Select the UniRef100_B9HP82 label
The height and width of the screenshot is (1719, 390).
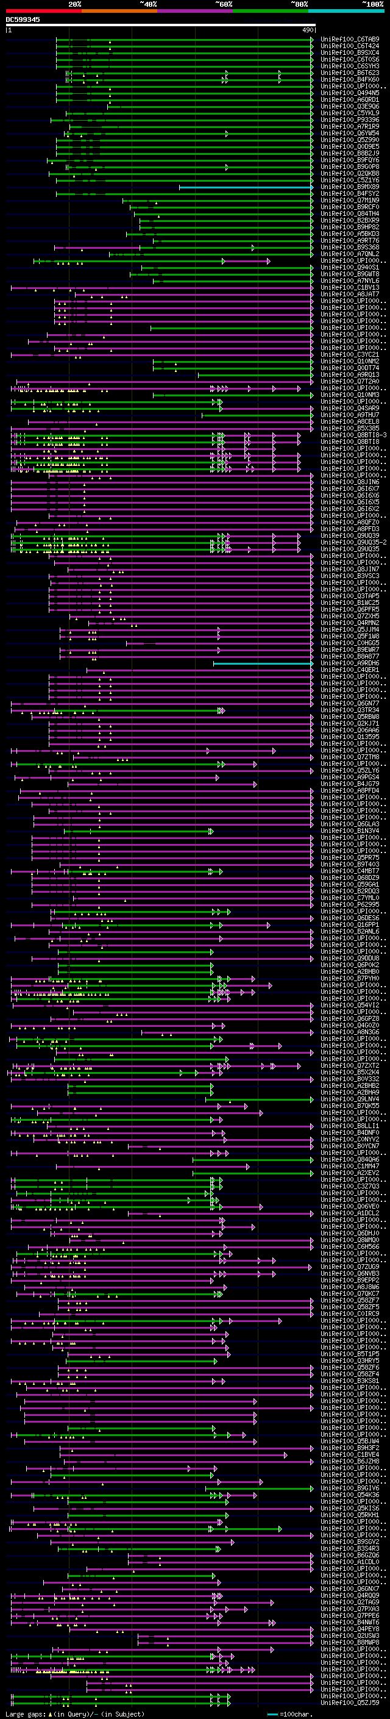[x=350, y=227]
